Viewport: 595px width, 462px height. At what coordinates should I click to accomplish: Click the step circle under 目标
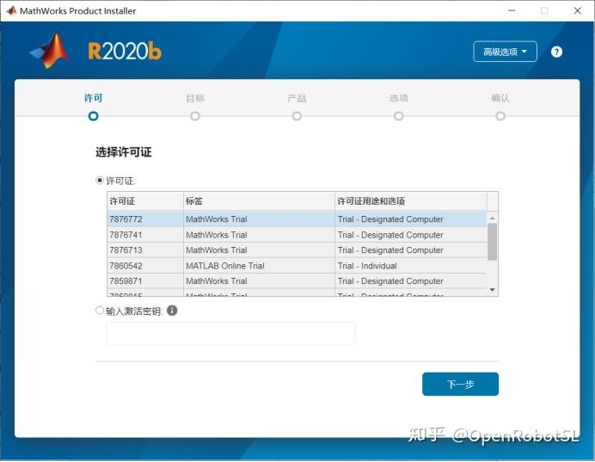[195, 116]
